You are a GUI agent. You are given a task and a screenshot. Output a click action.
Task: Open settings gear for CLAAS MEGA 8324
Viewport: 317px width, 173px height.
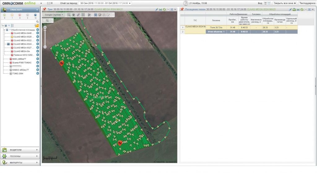click(37, 44)
